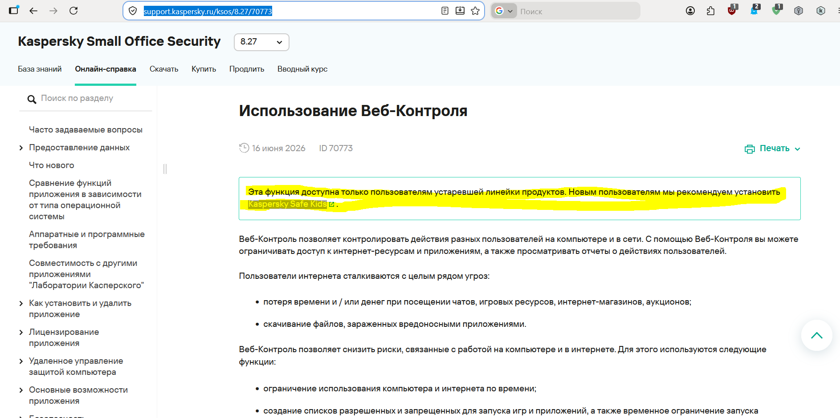Open the База знаний tab
The height and width of the screenshot is (418, 840).
[40, 69]
